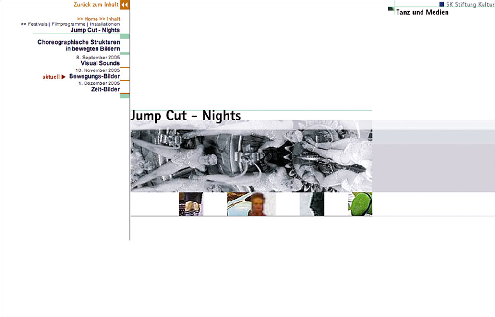Click the 'SK Stiftung Kultur' logo
The image size is (495, 317).
click(x=467, y=4)
